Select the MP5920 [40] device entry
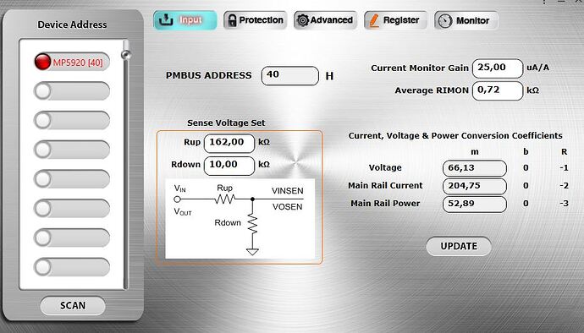The width and height of the screenshot is (584, 333). pos(72,62)
